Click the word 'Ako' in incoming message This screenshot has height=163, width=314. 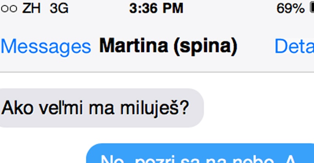(17, 108)
